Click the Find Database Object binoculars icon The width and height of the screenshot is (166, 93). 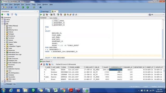click(40, 7)
